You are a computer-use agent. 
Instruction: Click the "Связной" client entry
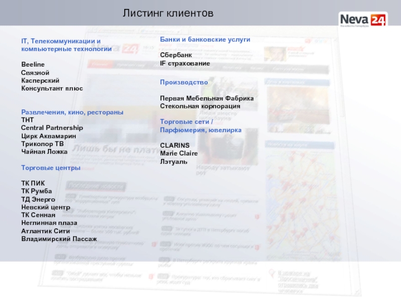tap(35, 72)
